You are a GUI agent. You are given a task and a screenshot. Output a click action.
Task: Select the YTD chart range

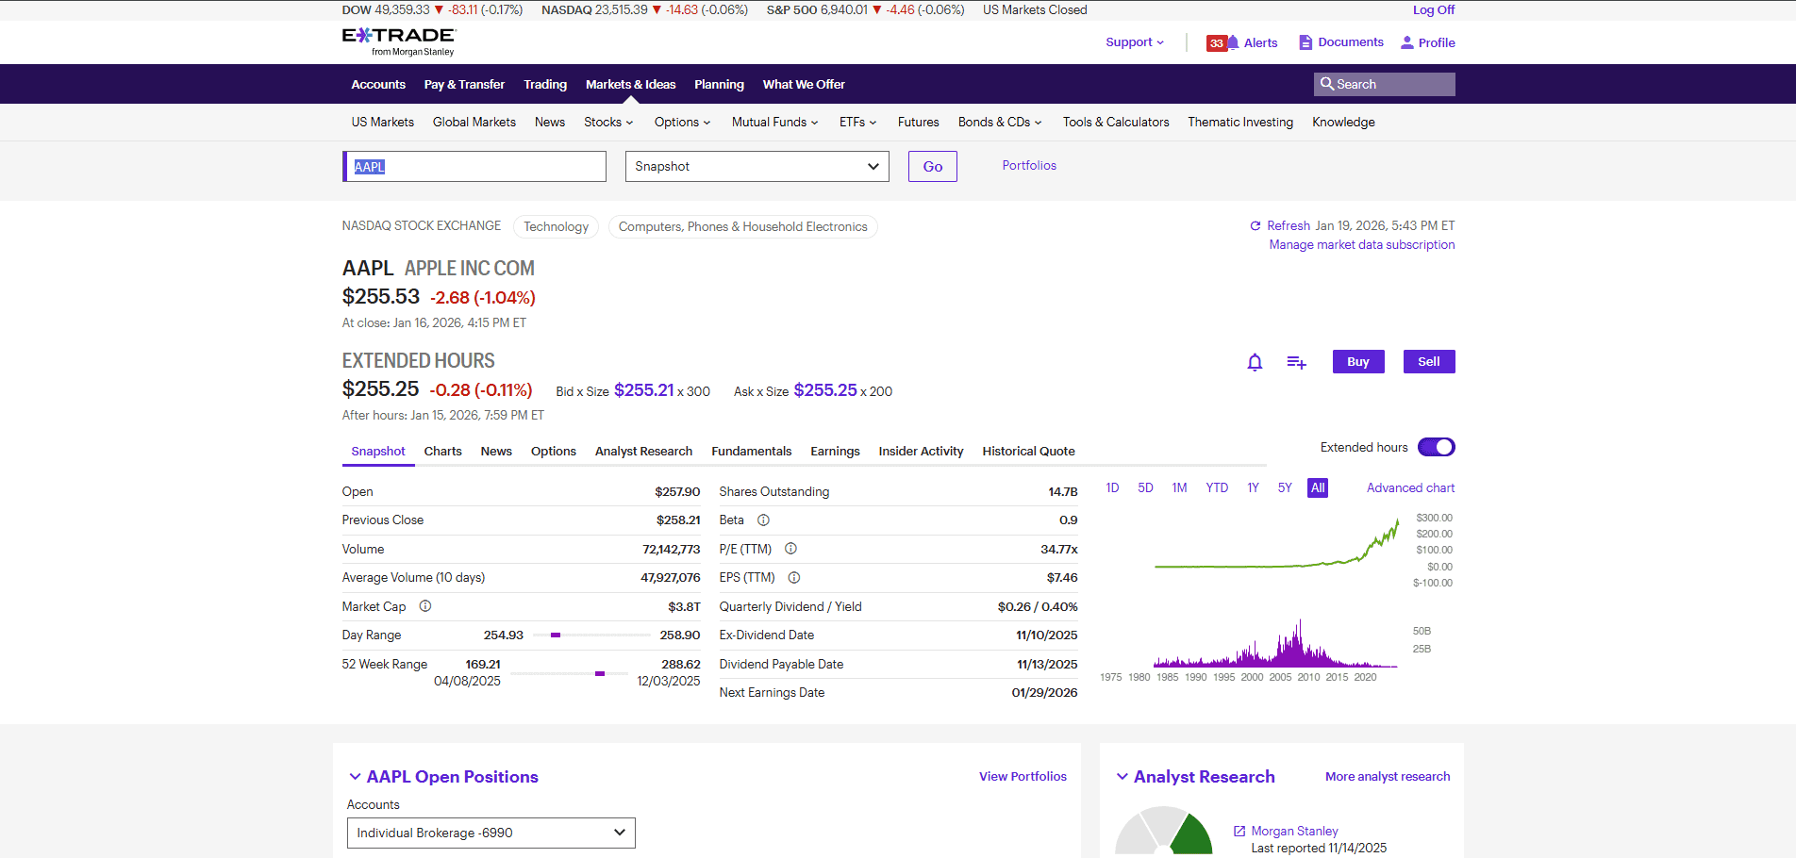tap(1217, 488)
